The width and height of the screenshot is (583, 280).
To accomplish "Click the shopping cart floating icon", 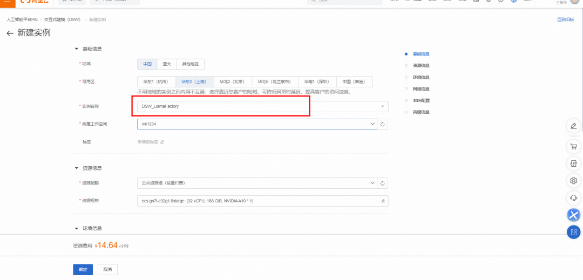I will tap(573, 146).
